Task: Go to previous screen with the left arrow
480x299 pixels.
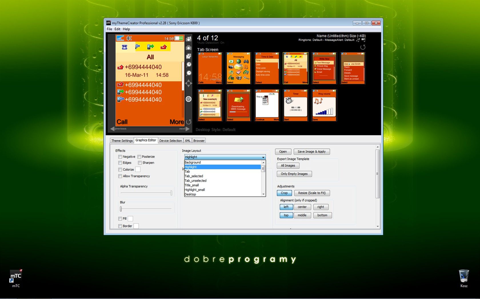Action: [x=113, y=129]
